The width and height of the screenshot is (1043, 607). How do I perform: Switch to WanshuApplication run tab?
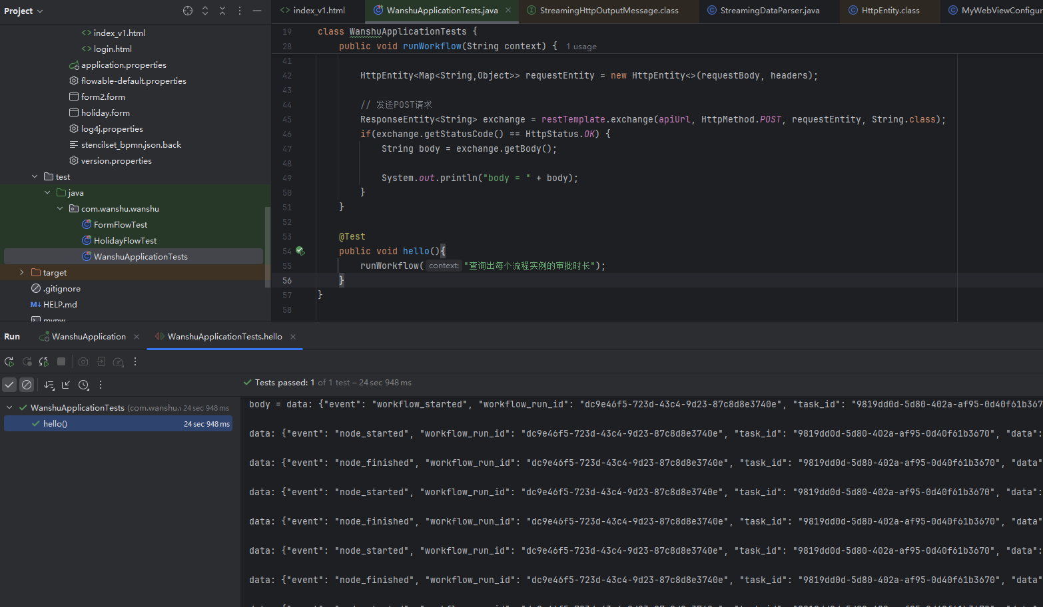(x=89, y=337)
